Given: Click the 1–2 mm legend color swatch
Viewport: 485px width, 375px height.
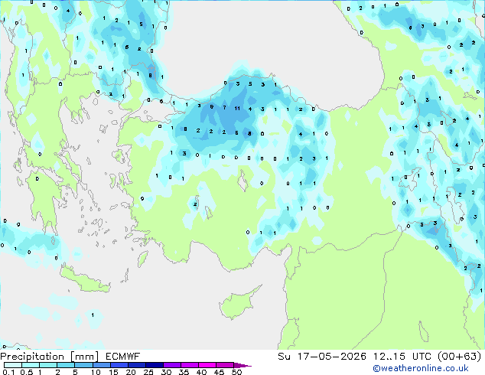Looking at the screenshot, I should (x=48, y=365).
